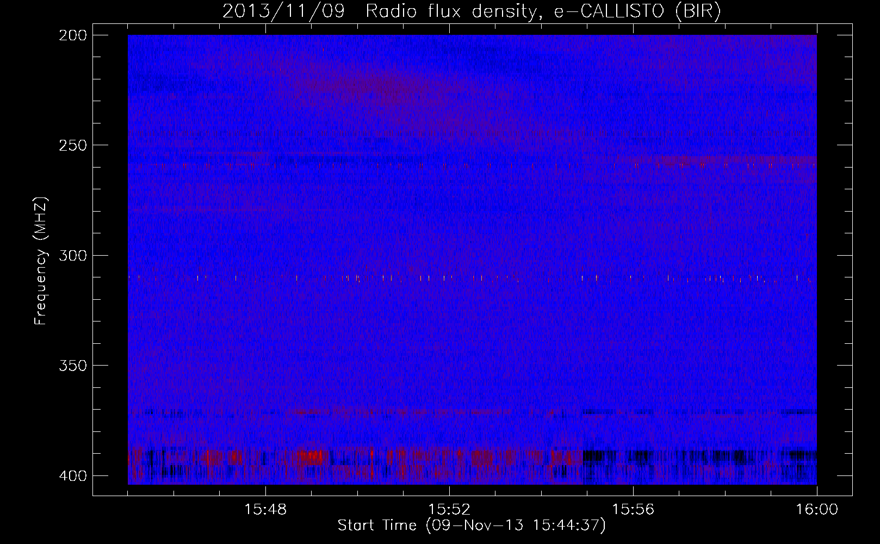Select the 250 frequency tick label
This screenshot has width=880, height=544.
pyautogui.click(x=73, y=145)
